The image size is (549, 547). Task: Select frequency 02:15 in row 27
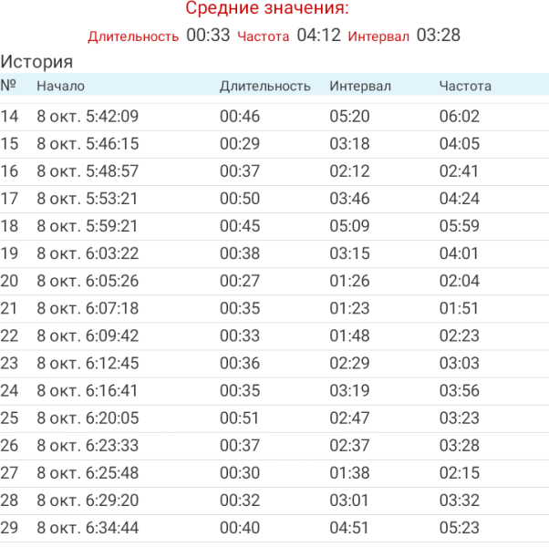click(x=460, y=473)
